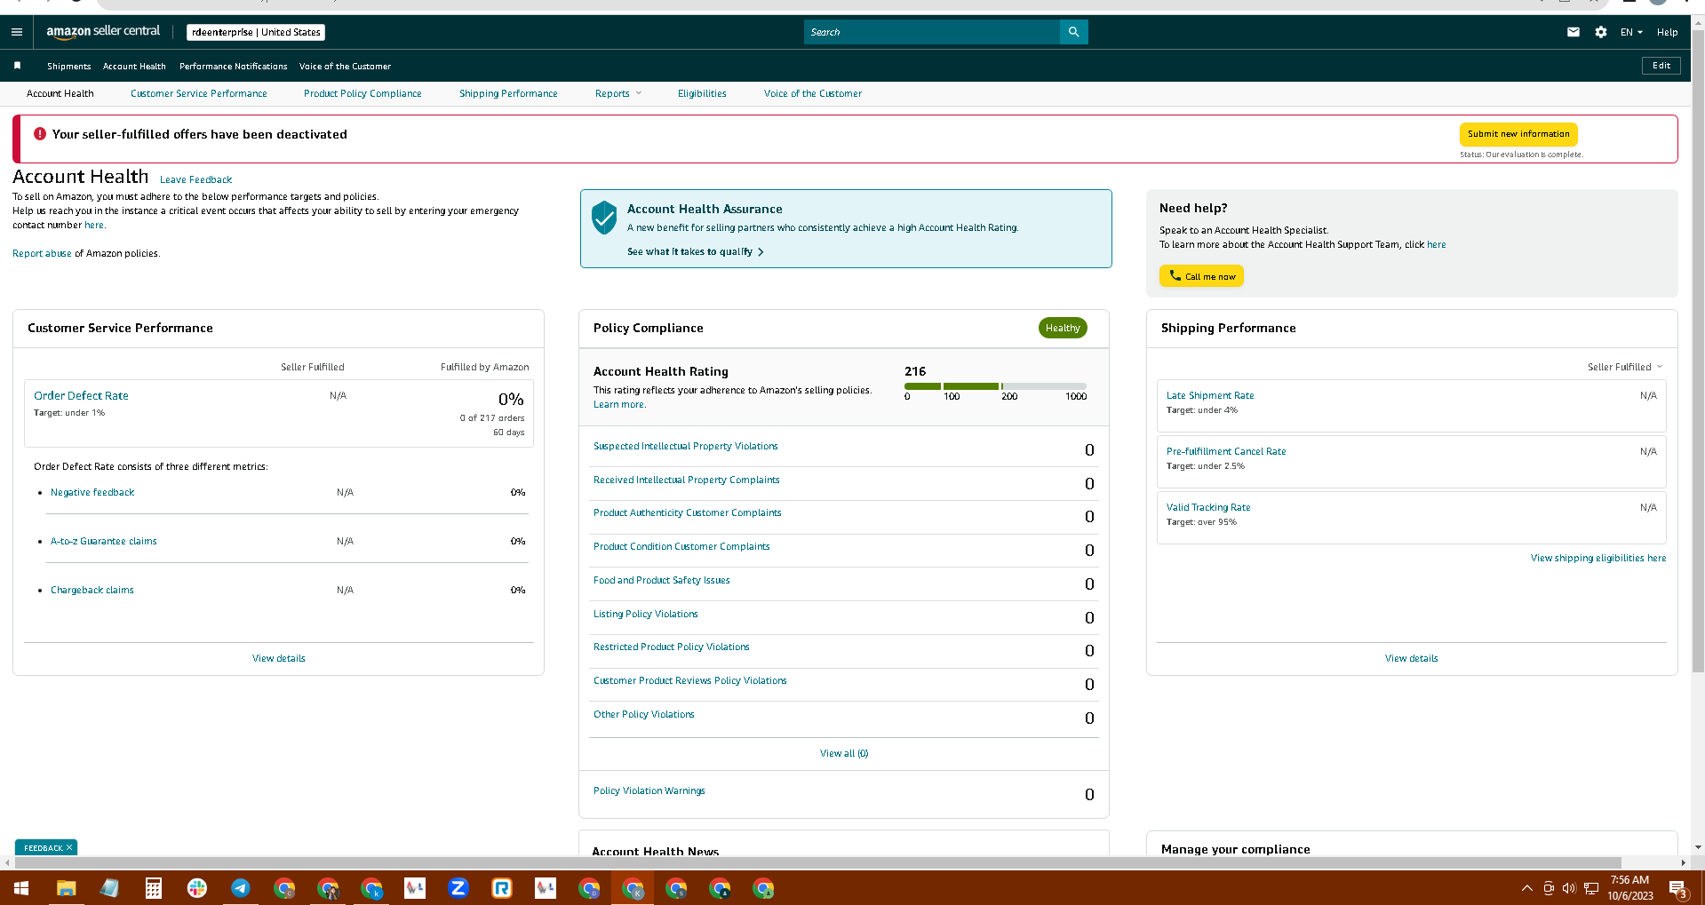Click the Call me now button
1705x905 pixels.
[x=1201, y=276]
